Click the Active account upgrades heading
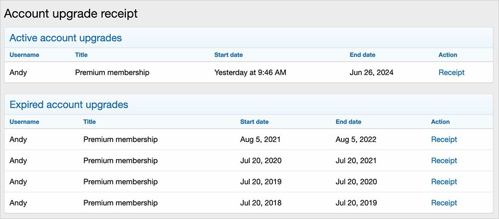Image resolution: width=499 pixels, height=219 pixels. tap(65, 38)
